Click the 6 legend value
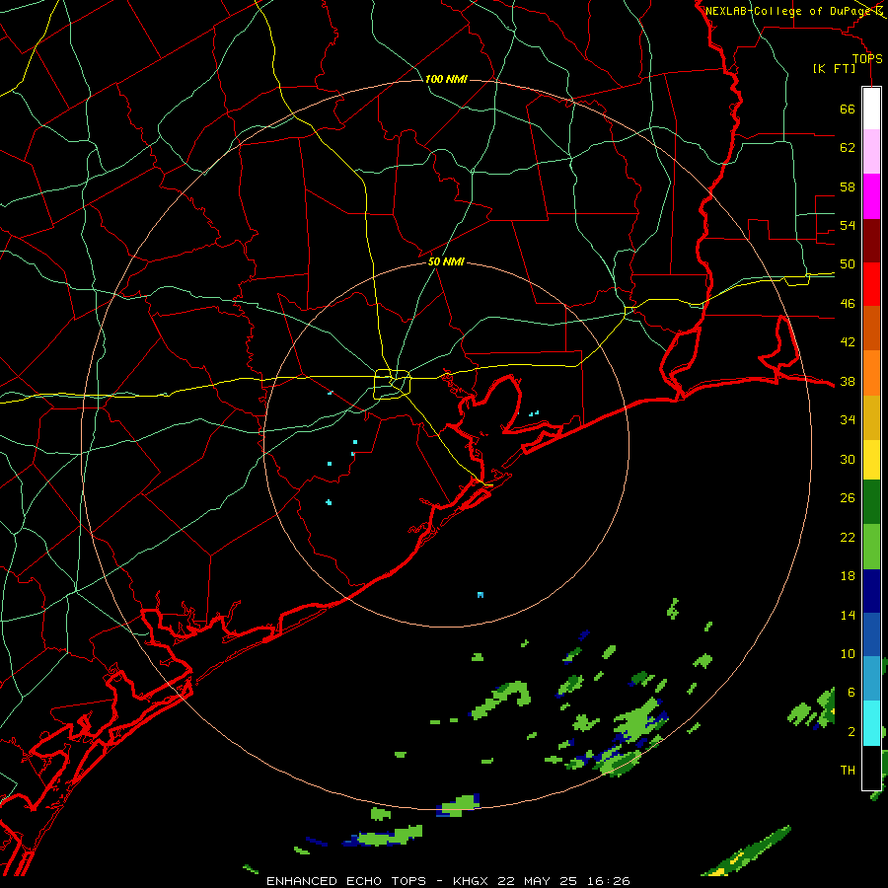 [x=851, y=693]
